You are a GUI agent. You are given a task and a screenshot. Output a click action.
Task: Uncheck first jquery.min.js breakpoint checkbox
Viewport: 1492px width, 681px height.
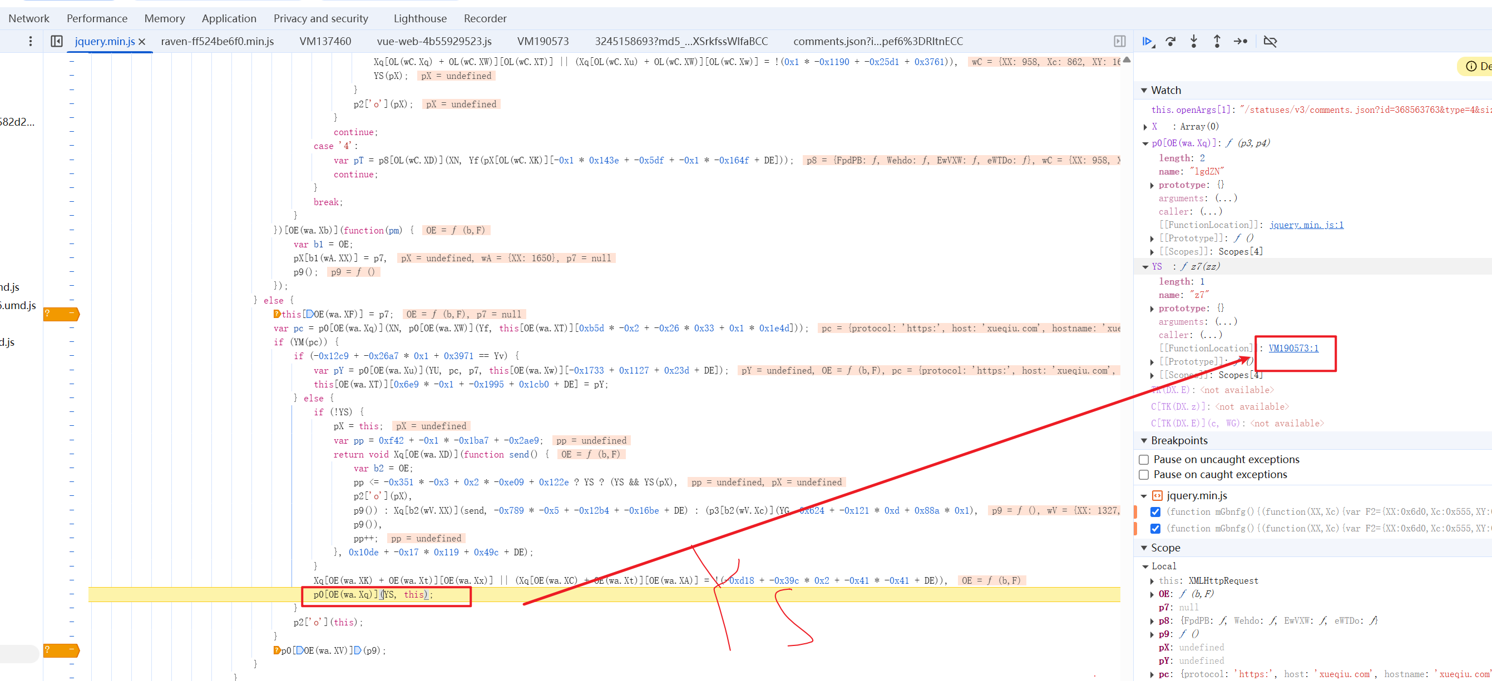pos(1155,511)
